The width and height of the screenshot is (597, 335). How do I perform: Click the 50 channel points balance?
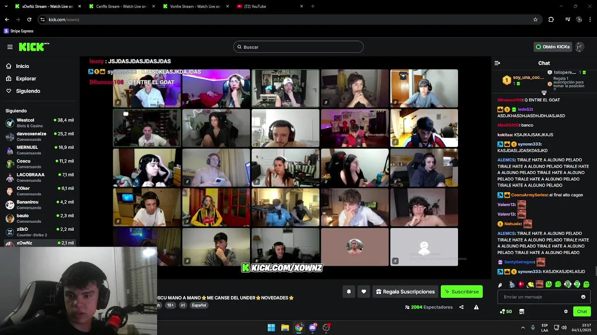pyautogui.click(x=506, y=312)
